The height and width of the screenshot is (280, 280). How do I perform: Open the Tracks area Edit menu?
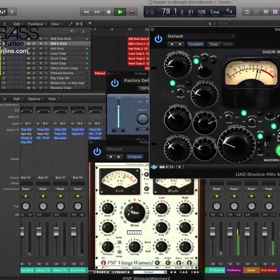[18, 24]
